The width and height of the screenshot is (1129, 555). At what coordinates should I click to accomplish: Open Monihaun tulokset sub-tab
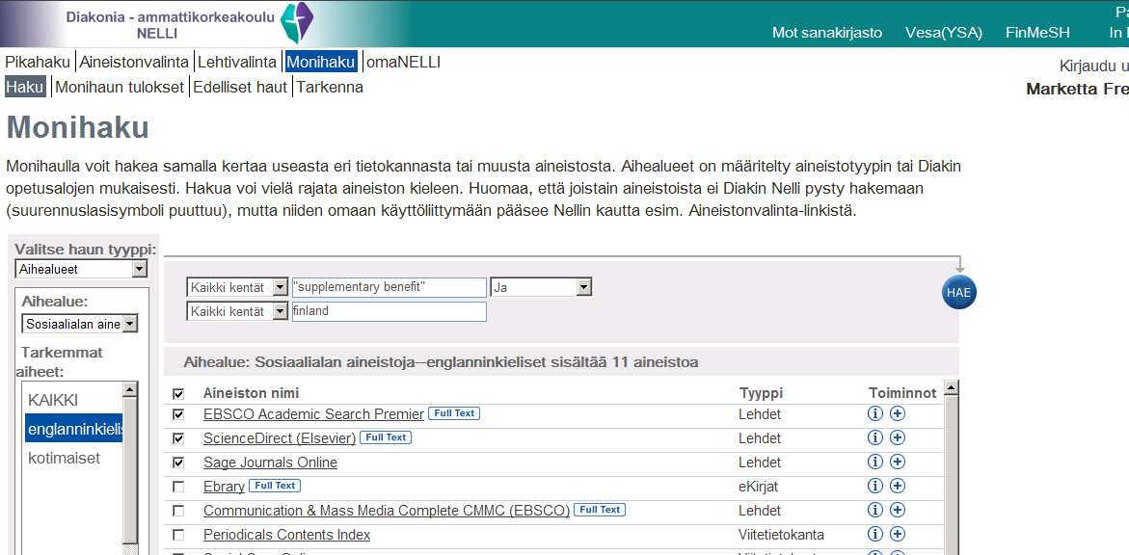(120, 87)
